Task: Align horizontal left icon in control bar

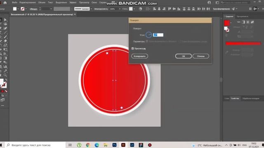Action: pos(154,9)
